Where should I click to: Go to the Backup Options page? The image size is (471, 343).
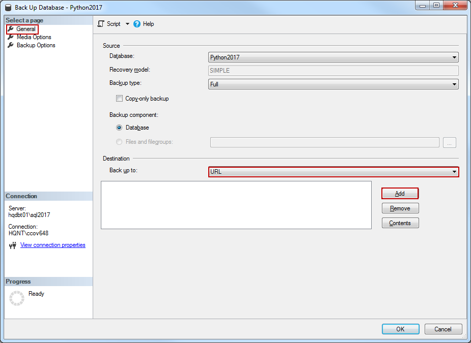click(x=36, y=45)
